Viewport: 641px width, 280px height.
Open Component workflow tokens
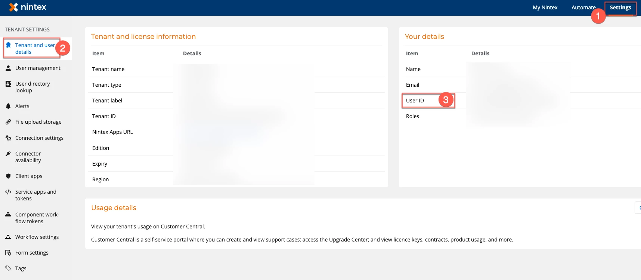pyautogui.click(x=37, y=218)
